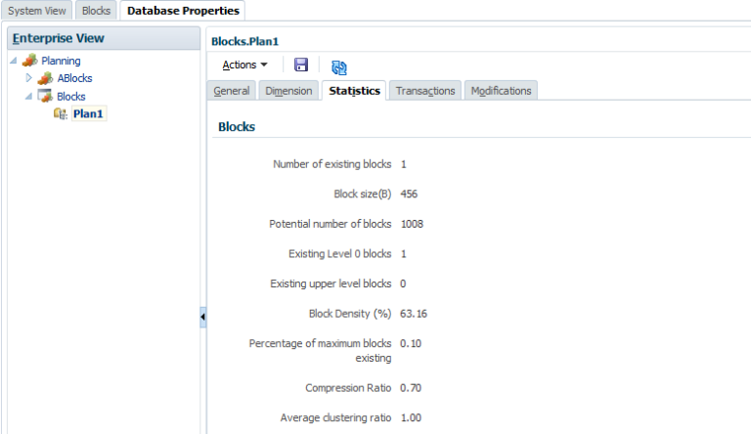The image size is (751, 434).
Task: Open the General tab
Action: (x=232, y=91)
